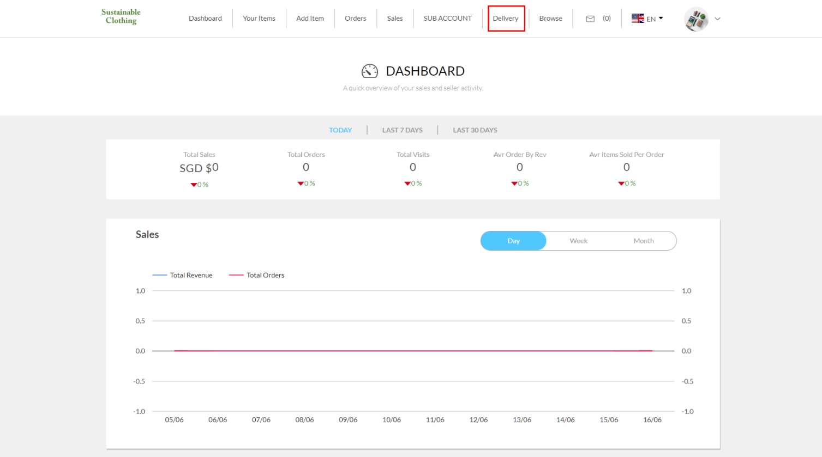This screenshot has height=457, width=822.
Task: Open the messages envelope icon
Action: pos(590,19)
